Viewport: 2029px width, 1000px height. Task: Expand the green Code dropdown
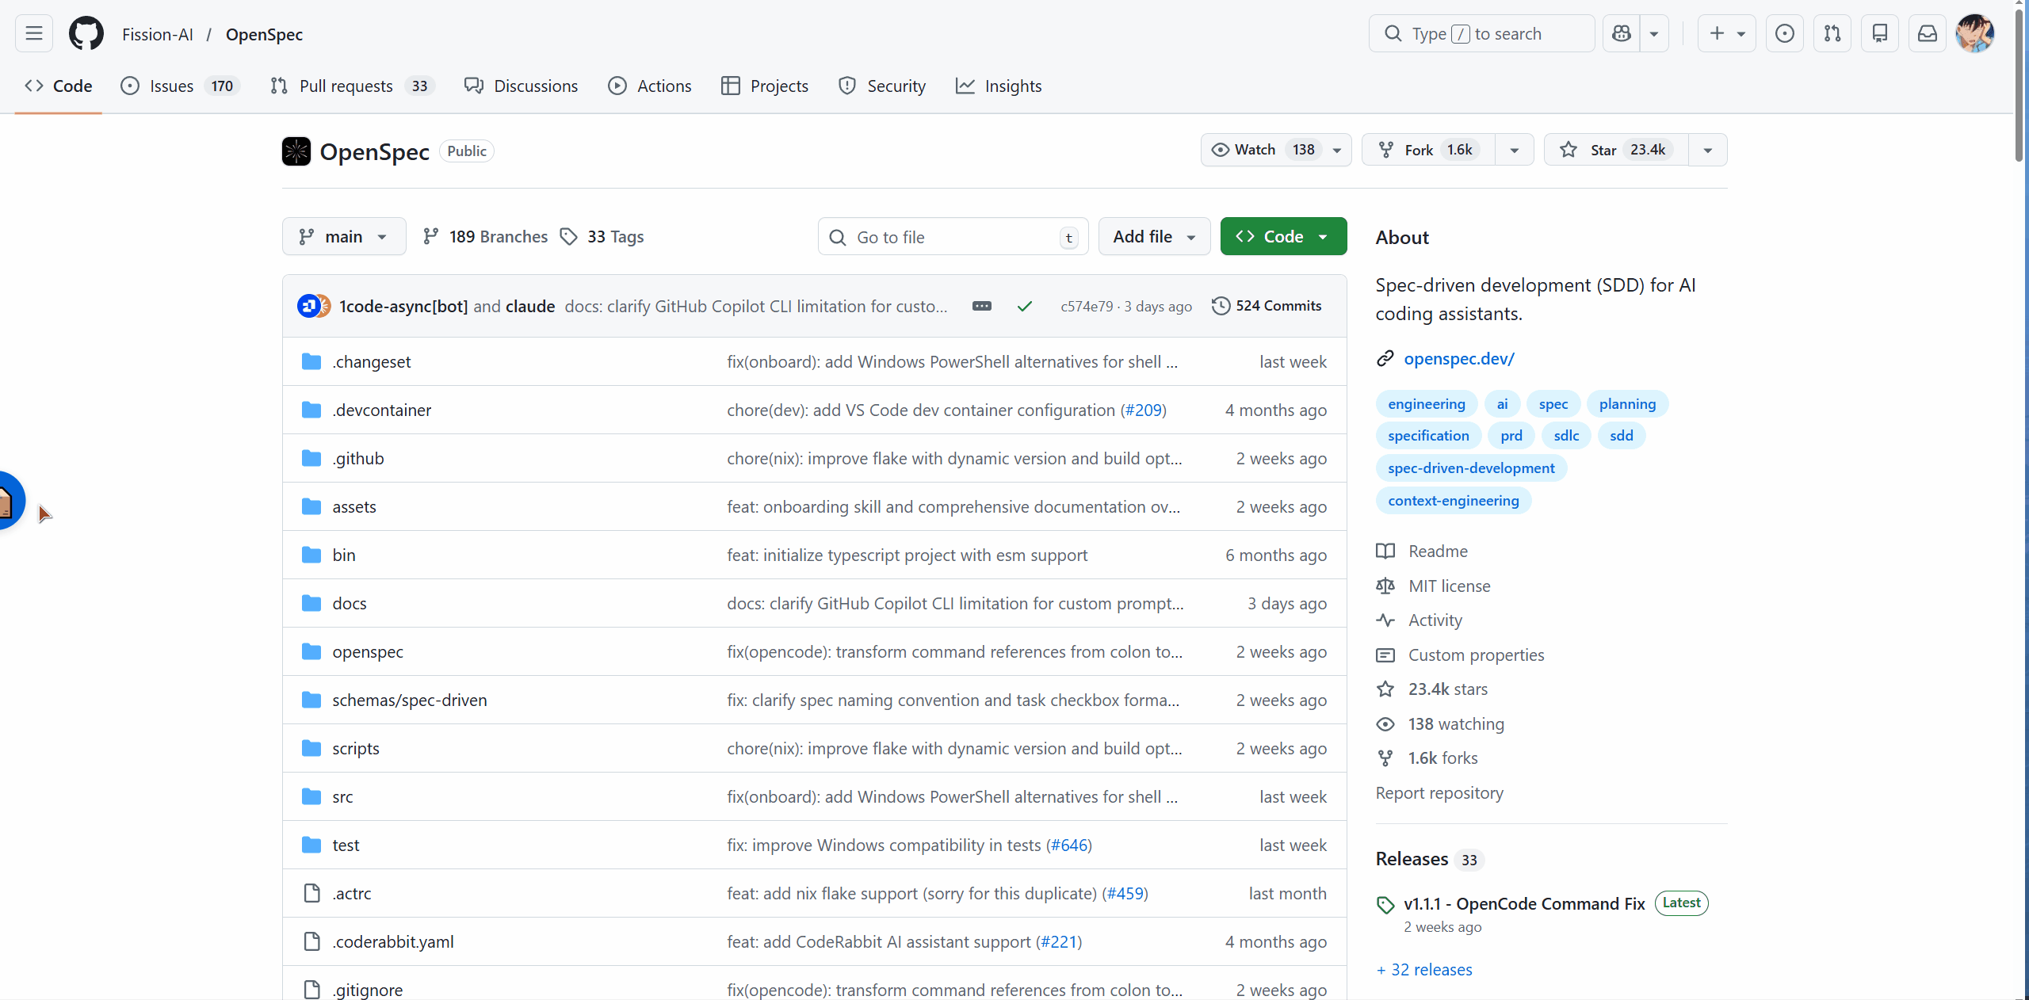click(1282, 237)
